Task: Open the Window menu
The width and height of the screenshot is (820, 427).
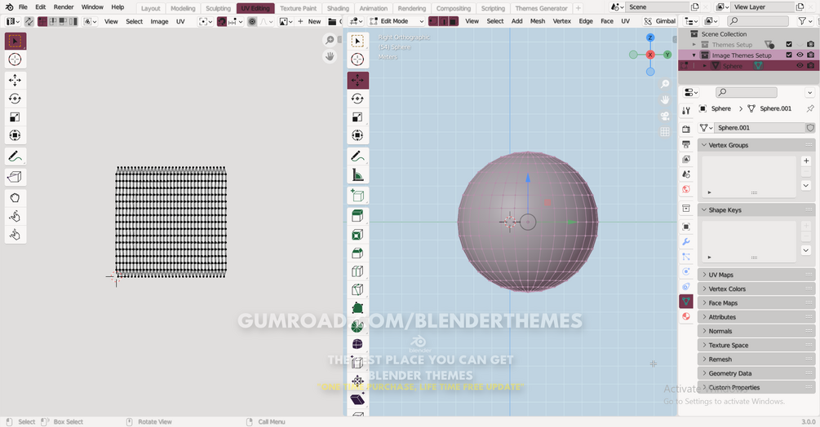Action: [92, 7]
